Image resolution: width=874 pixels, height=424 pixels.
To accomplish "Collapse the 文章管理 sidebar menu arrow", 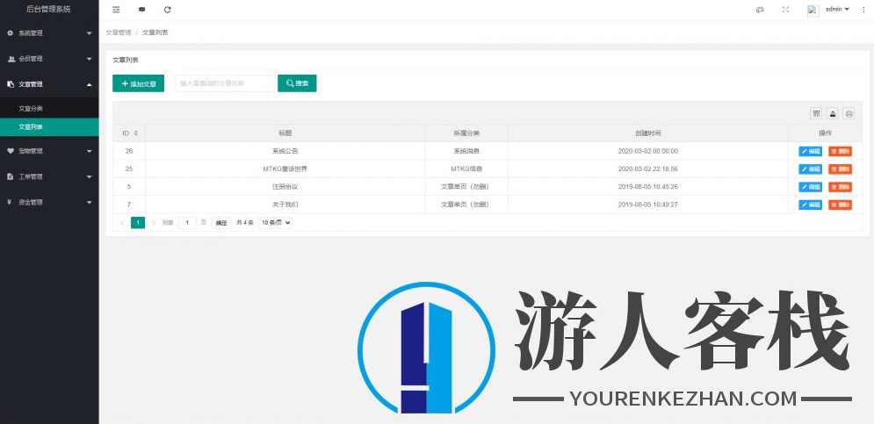I will tap(90, 84).
